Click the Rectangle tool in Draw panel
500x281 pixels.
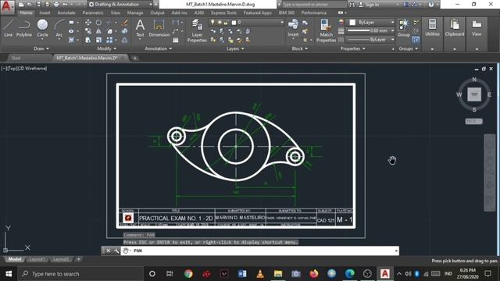point(71,23)
